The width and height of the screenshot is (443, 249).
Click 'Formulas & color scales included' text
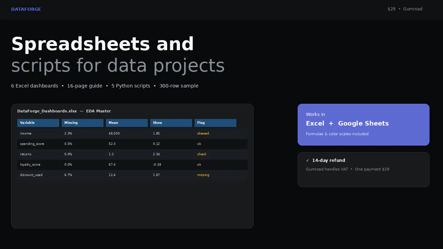(x=337, y=134)
